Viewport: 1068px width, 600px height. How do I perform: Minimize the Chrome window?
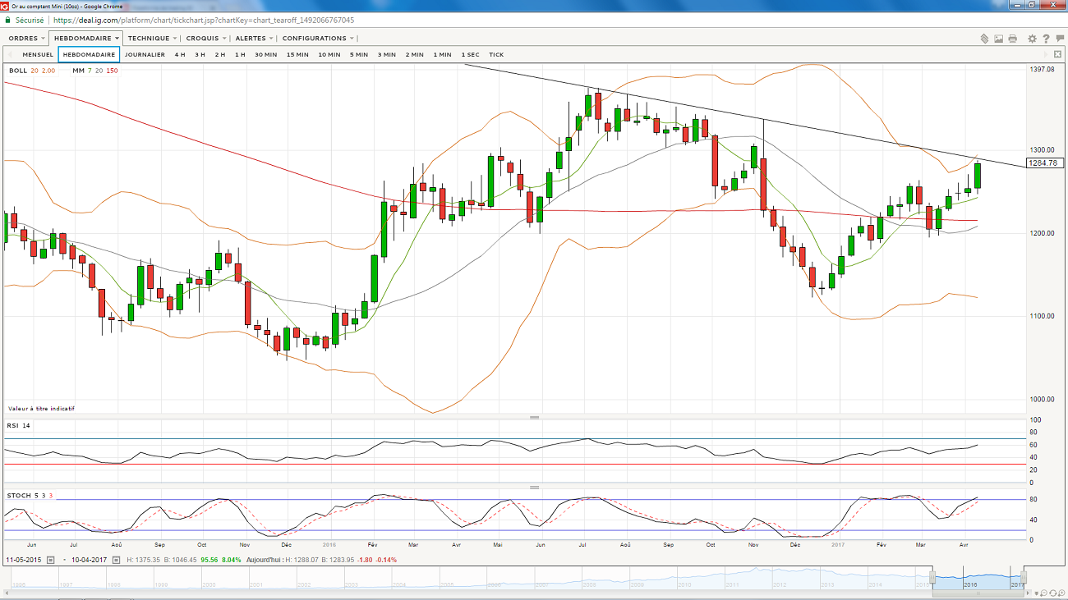1016,5
